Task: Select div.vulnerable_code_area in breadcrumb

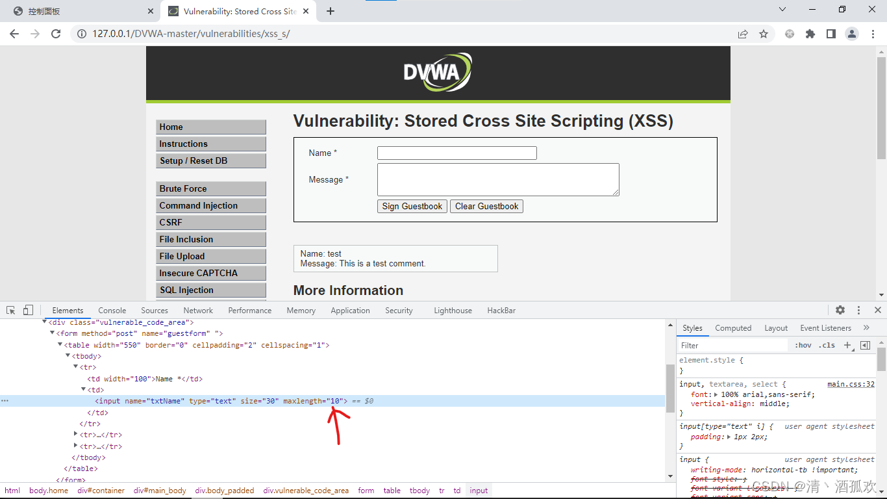Action: pos(306,491)
